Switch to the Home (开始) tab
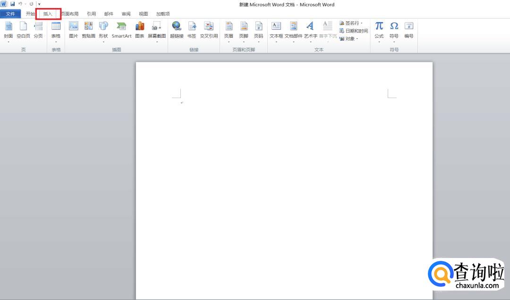 pos(30,14)
